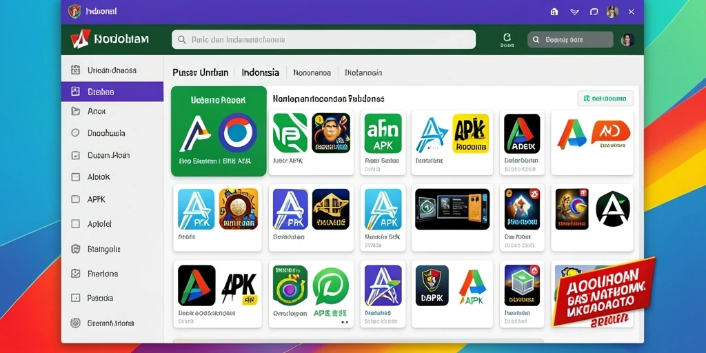The width and height of the screenshot is (706, 353).
Task: Open the orange round game icon in second row
Action: [x=239, y=209]
